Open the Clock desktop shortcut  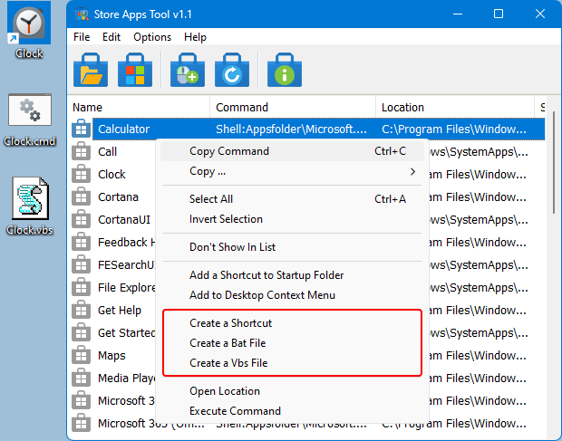30,25
